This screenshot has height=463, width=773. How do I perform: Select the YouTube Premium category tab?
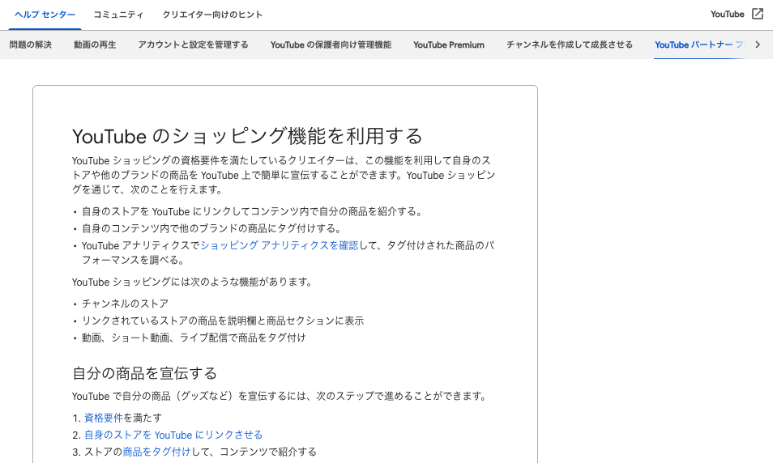coord(449,45)
